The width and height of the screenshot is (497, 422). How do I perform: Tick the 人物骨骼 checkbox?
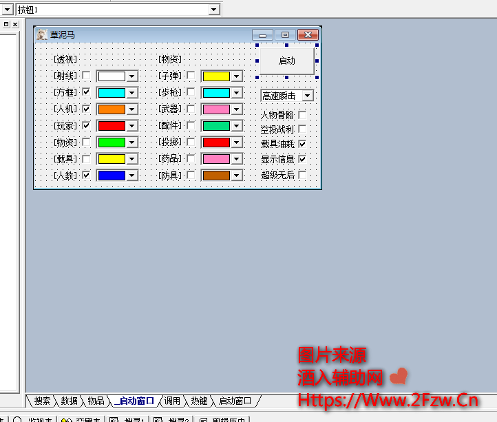coord(302,115)
